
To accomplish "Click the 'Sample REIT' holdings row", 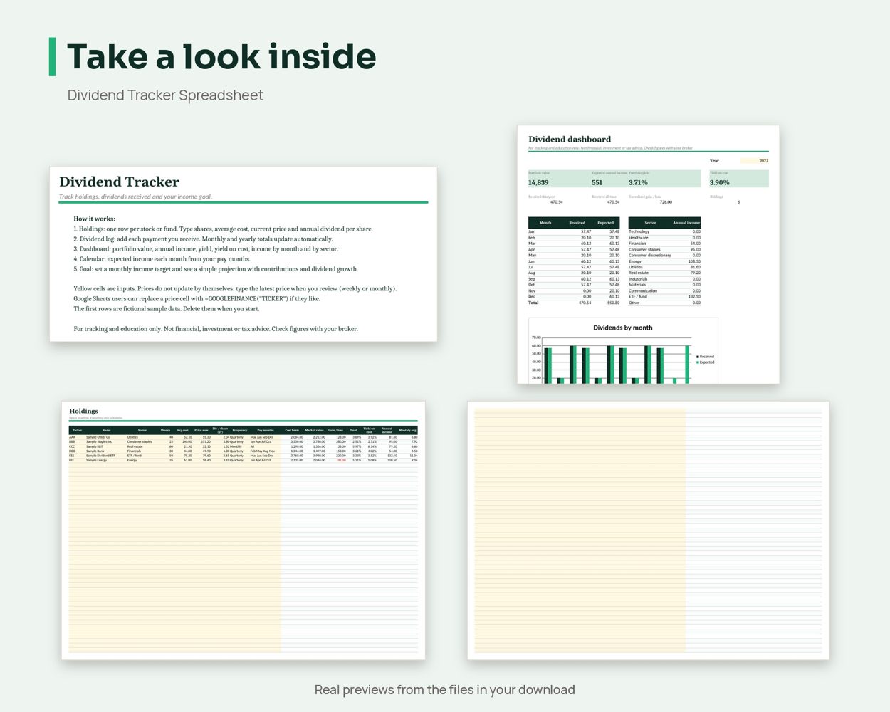I will point(244,446).
